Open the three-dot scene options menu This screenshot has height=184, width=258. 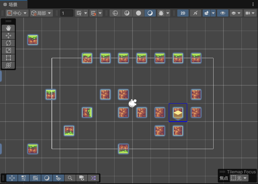click(x=253, y=5)
